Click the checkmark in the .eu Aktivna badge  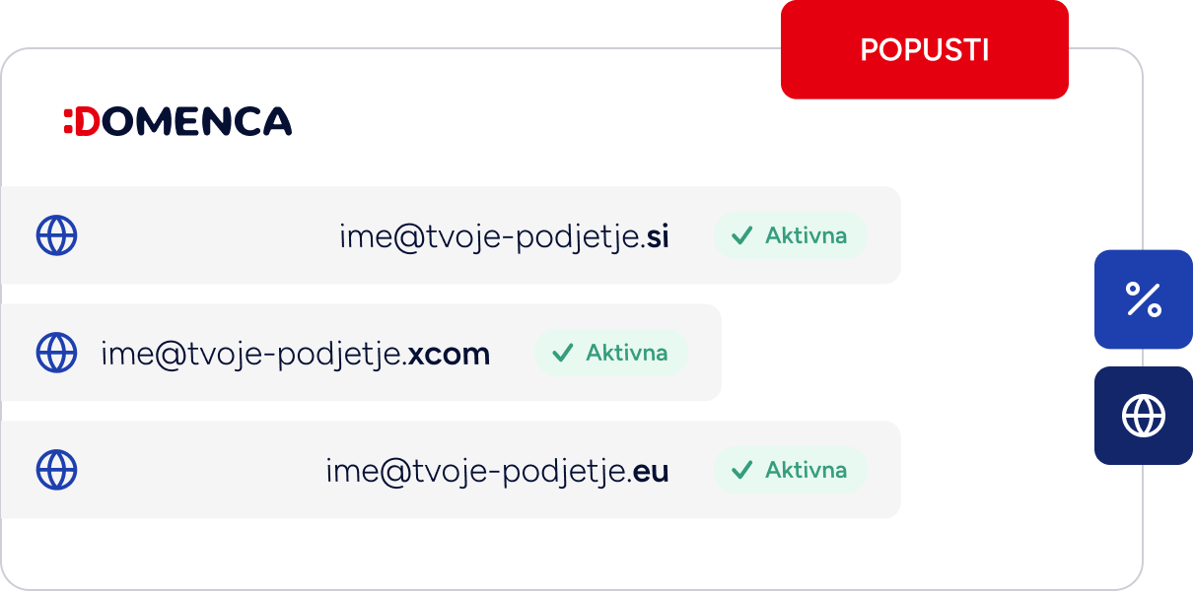tap(742, 471)
